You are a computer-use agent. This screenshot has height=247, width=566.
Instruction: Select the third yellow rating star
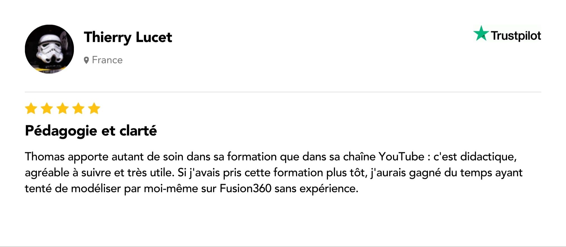[63, 108]
